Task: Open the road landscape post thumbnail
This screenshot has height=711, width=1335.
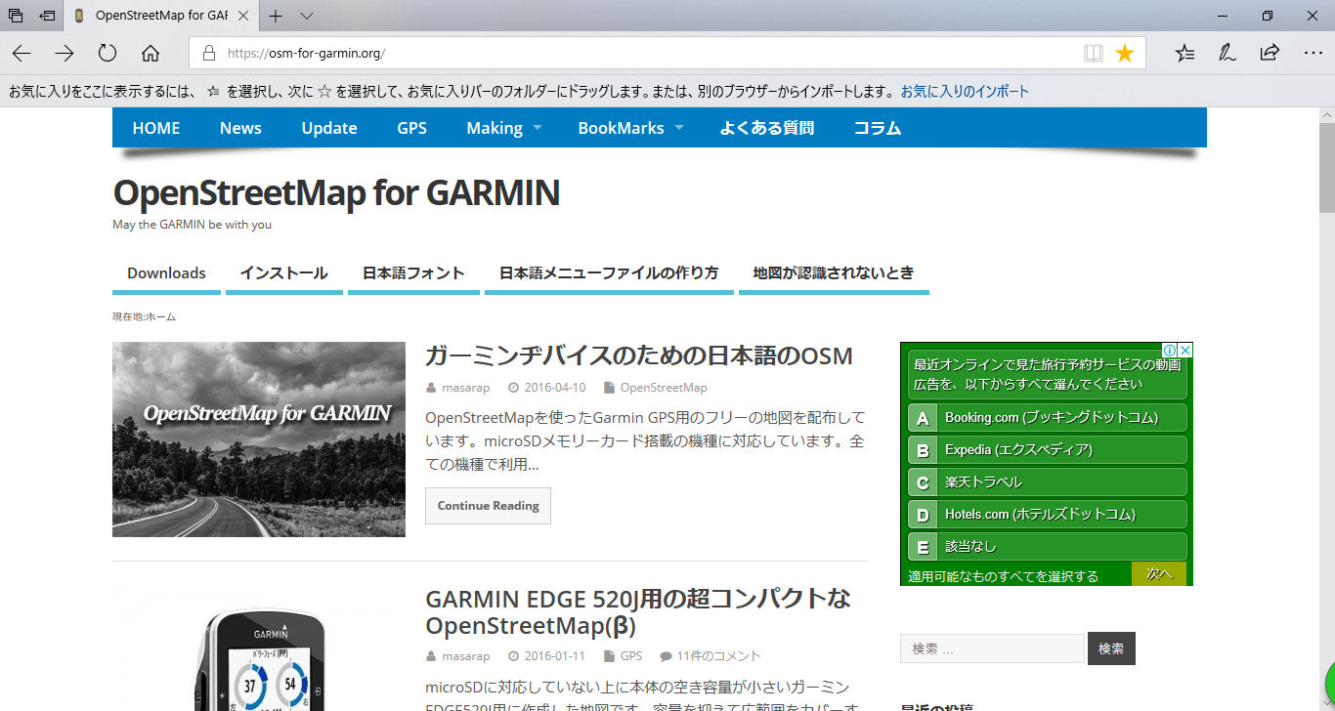Action: pos(259,439)
